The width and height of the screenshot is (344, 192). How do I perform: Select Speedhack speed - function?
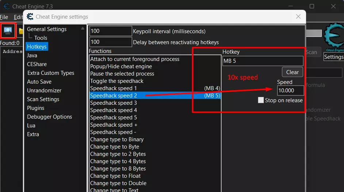pyautogui.click(x=155, y=132)
